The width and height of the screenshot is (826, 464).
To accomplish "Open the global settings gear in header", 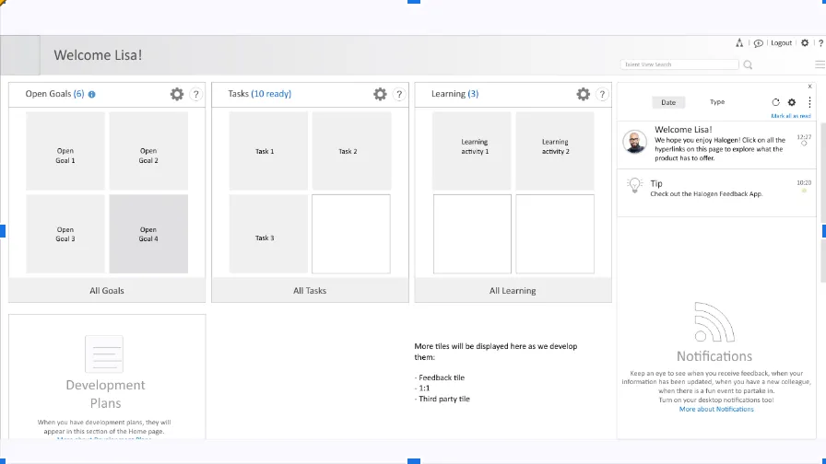I will coord(805,43).
